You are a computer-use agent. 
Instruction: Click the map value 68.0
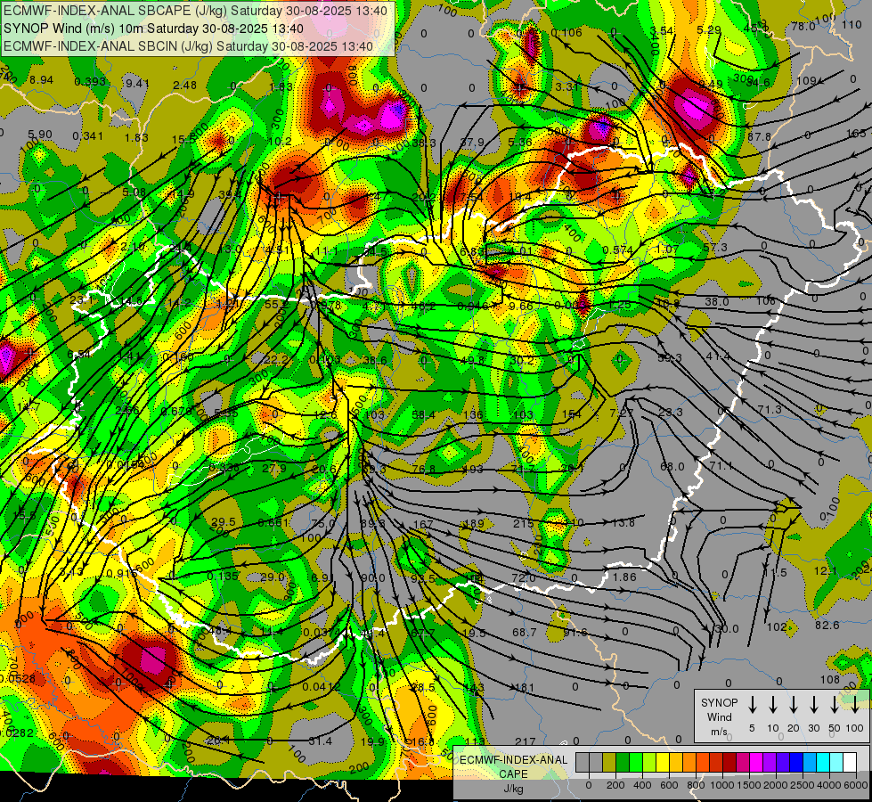tap(672, 466)
